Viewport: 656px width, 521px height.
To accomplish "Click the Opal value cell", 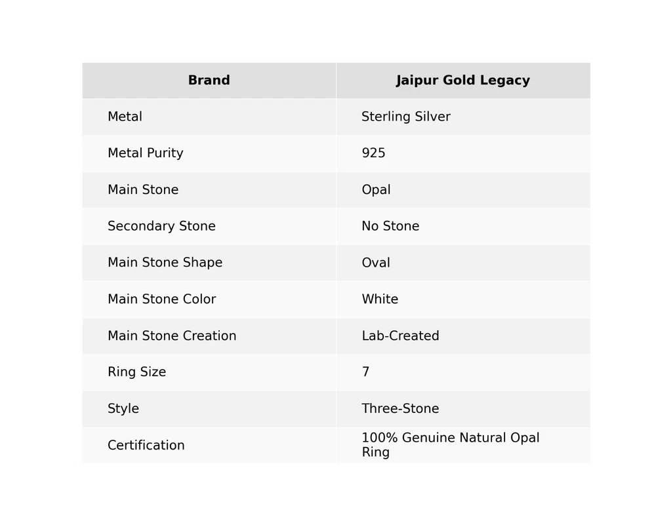I will 376,190.
